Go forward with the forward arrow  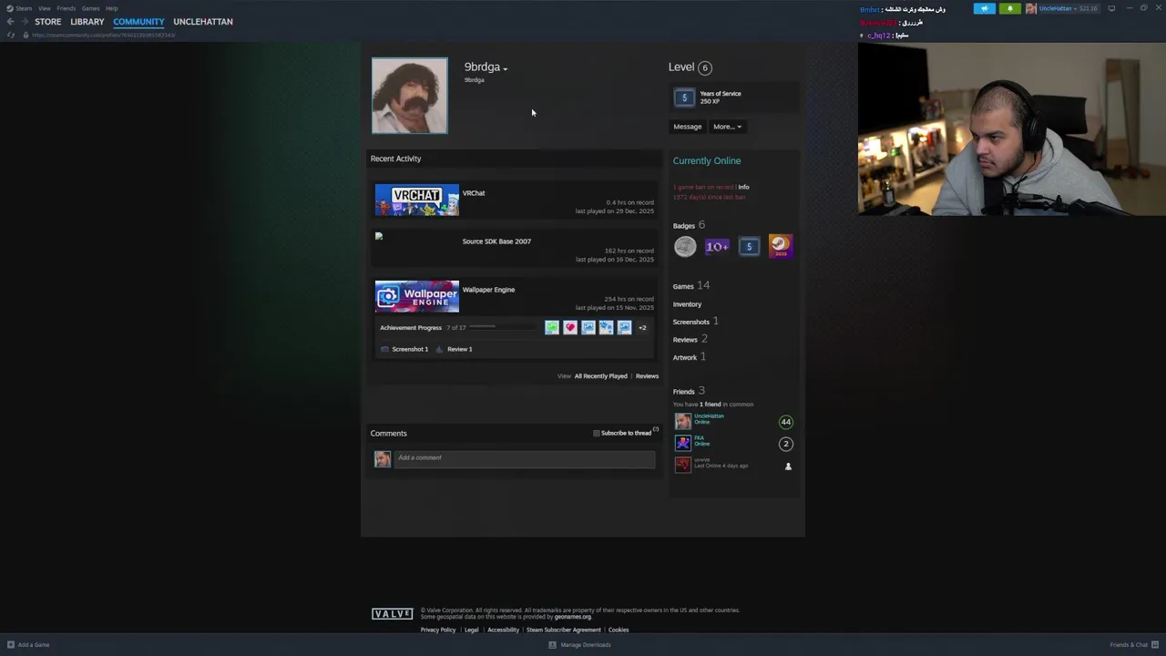25,22
